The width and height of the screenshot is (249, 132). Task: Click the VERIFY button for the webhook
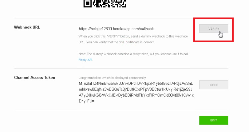click(214, 29)
